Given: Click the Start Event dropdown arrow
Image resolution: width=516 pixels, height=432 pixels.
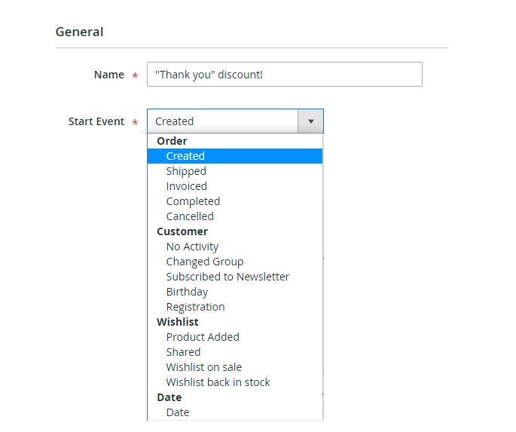Looking at the screenshot, I should [310, 121].
